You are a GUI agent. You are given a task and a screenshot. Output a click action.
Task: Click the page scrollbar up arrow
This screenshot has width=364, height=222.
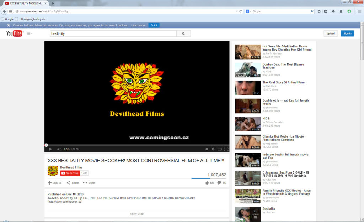362,24
